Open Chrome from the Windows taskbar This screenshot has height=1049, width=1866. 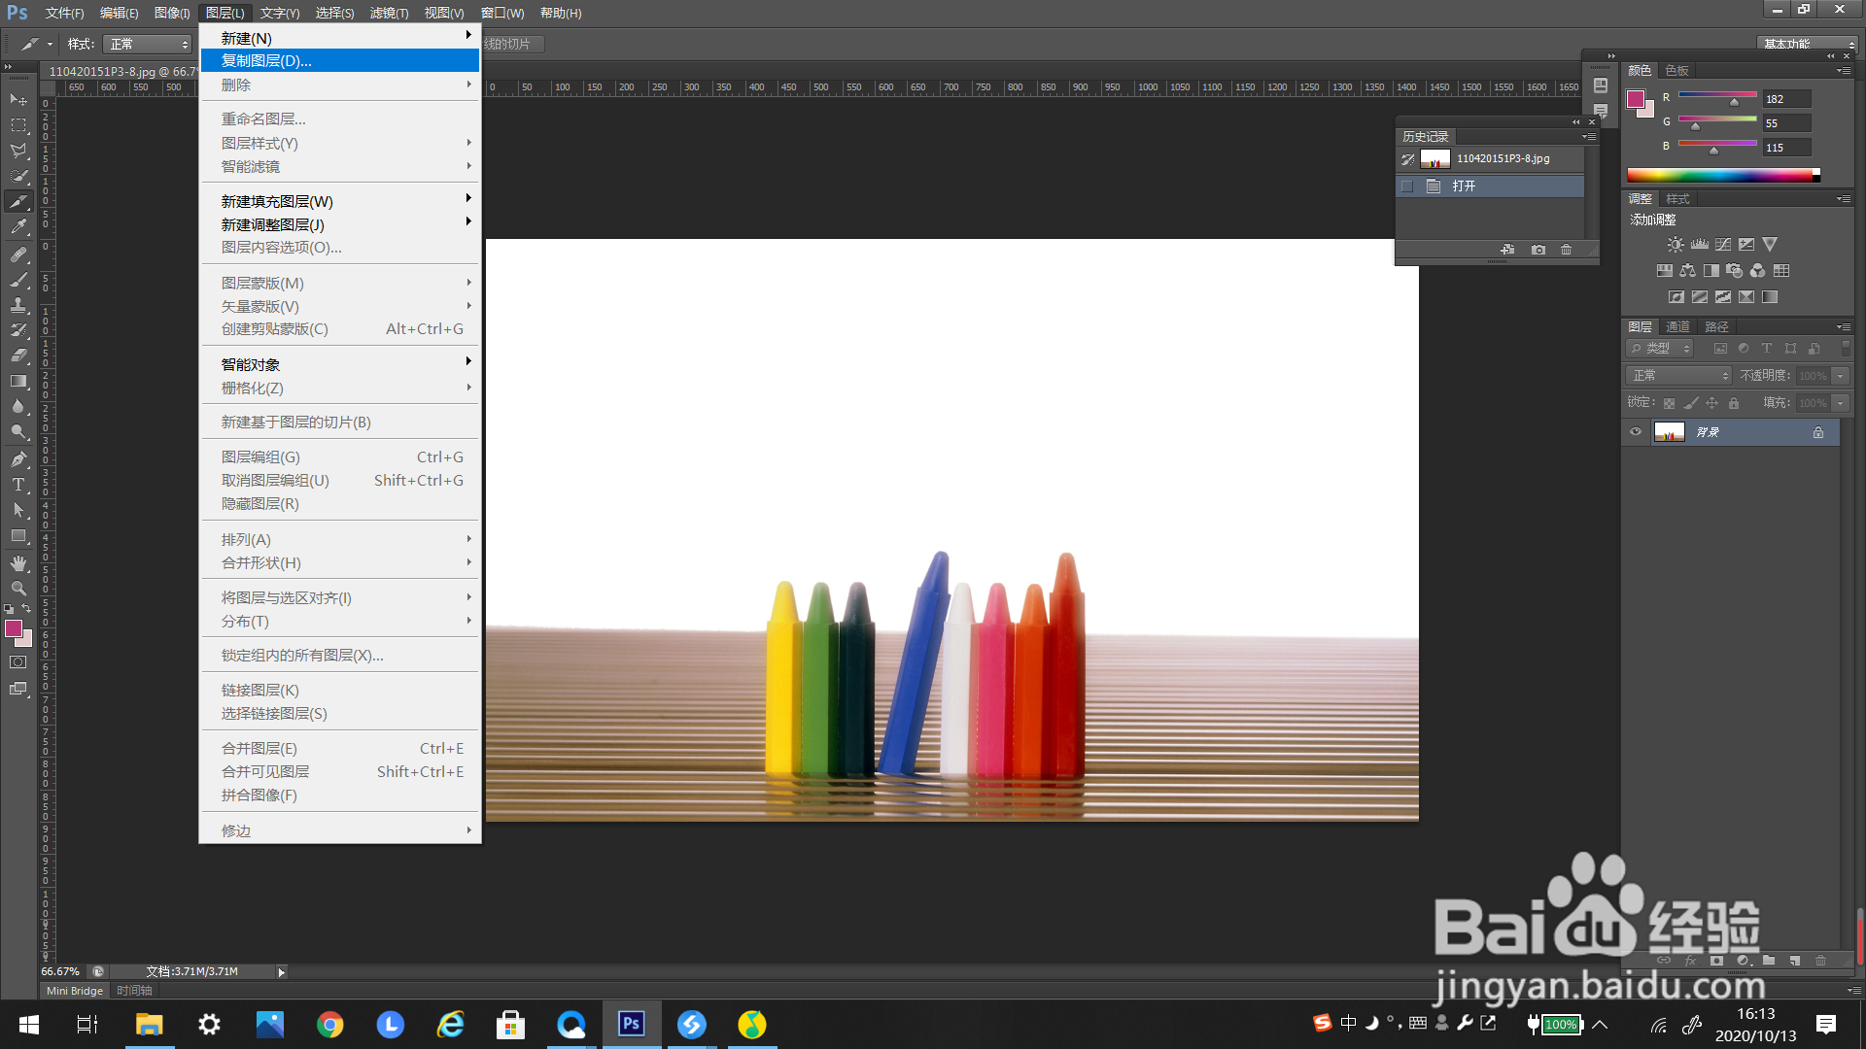(x=329, y=1025)
